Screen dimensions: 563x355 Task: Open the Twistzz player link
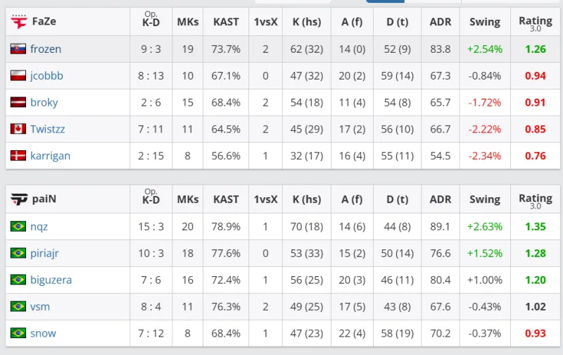[x=48, y=129]
